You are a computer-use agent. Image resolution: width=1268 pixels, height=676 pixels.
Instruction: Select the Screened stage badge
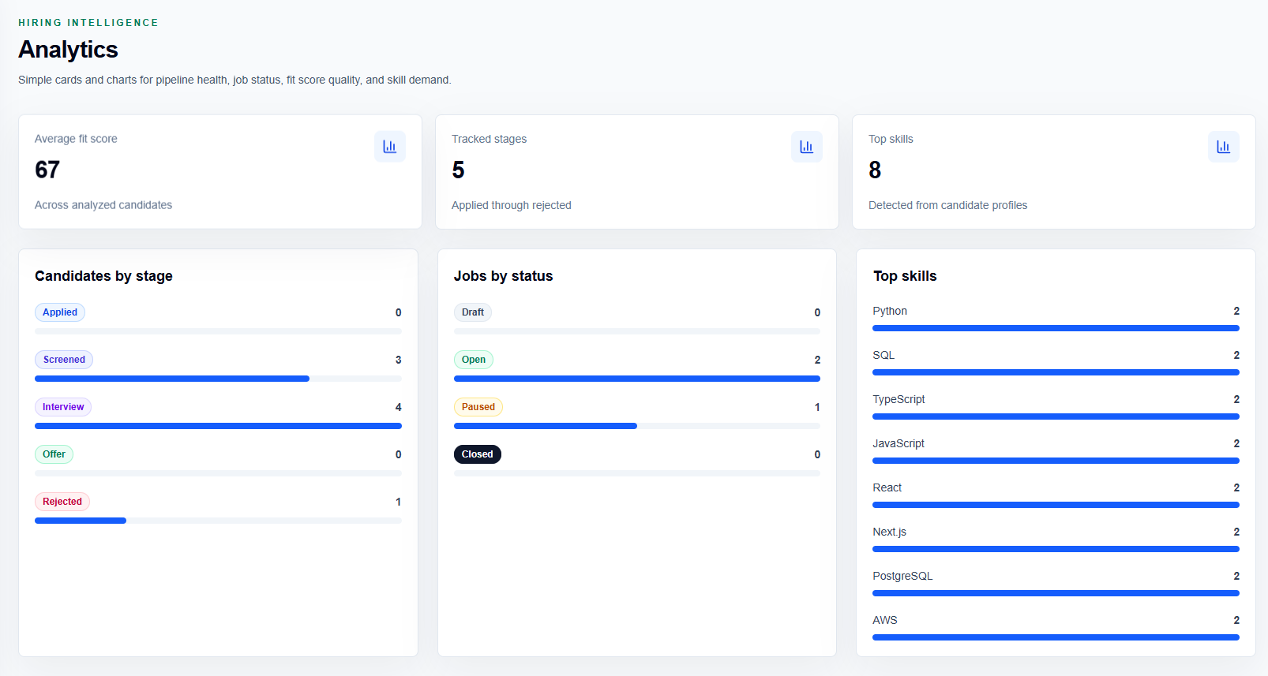(64, 360)
